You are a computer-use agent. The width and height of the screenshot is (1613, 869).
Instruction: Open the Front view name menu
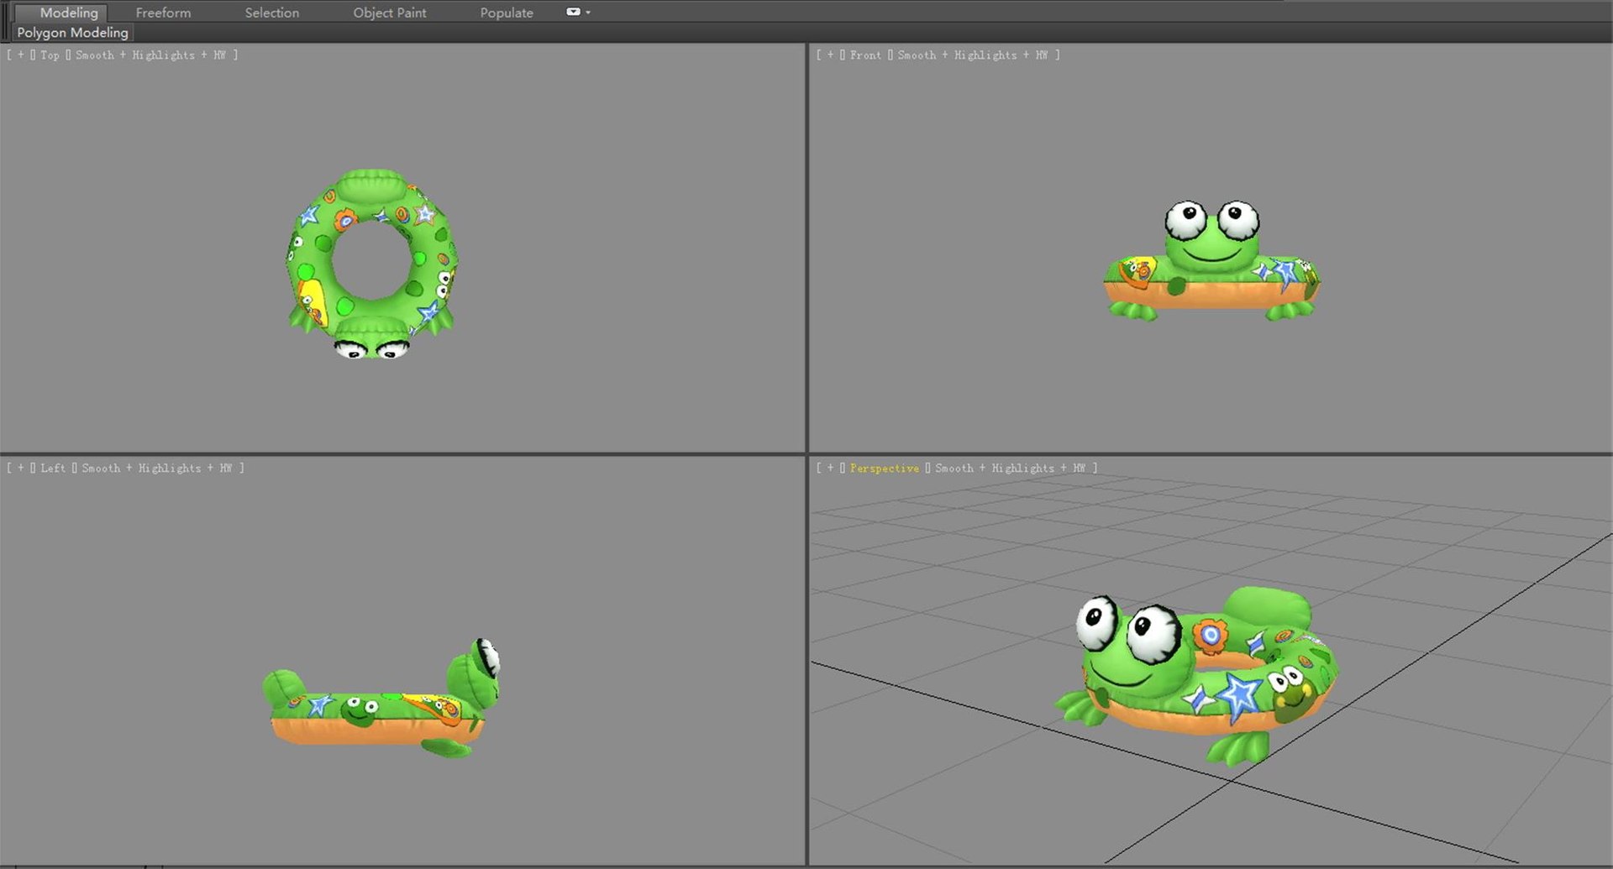point(865,55)
